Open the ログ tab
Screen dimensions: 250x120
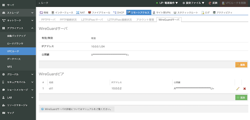point(206,12)
